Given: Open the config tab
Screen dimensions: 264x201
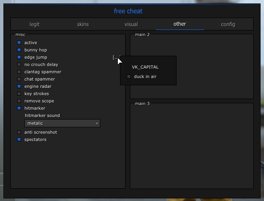Looking at the screenshot, I should pos(228,24).
